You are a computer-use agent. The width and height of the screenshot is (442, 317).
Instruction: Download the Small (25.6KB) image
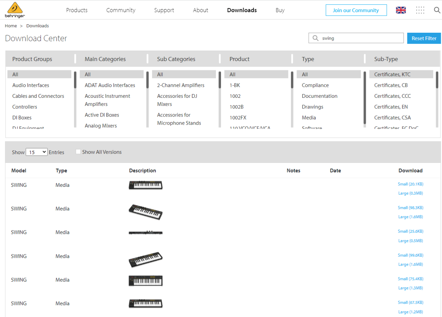pos(410,231)
